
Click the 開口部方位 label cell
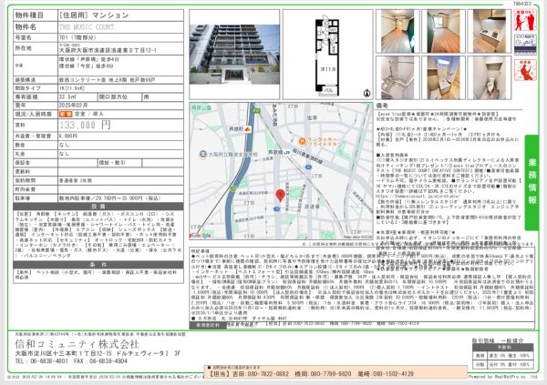coord(119,96)
